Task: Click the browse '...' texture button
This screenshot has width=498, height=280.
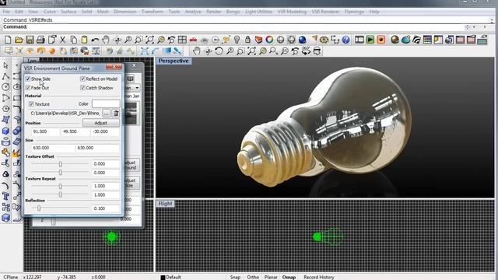Action: tap(106, 113)
